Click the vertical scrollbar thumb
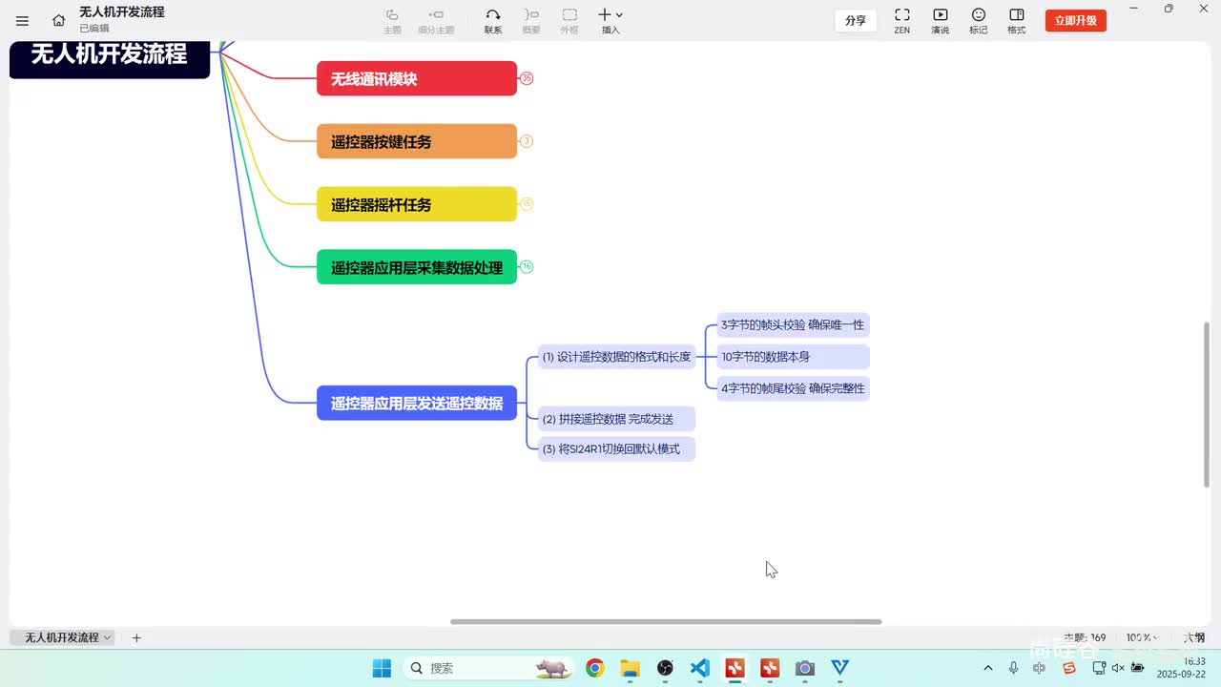The image size is (1221, 687). [1207, 405]
